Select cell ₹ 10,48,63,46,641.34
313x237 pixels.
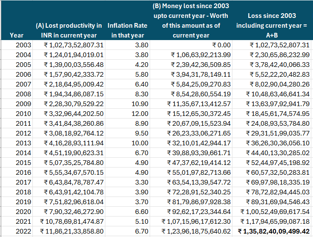(272, 94)
